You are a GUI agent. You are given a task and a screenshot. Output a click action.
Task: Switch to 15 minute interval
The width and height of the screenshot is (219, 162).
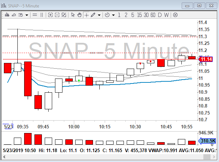pyautogui.click(x=139, y=15)
